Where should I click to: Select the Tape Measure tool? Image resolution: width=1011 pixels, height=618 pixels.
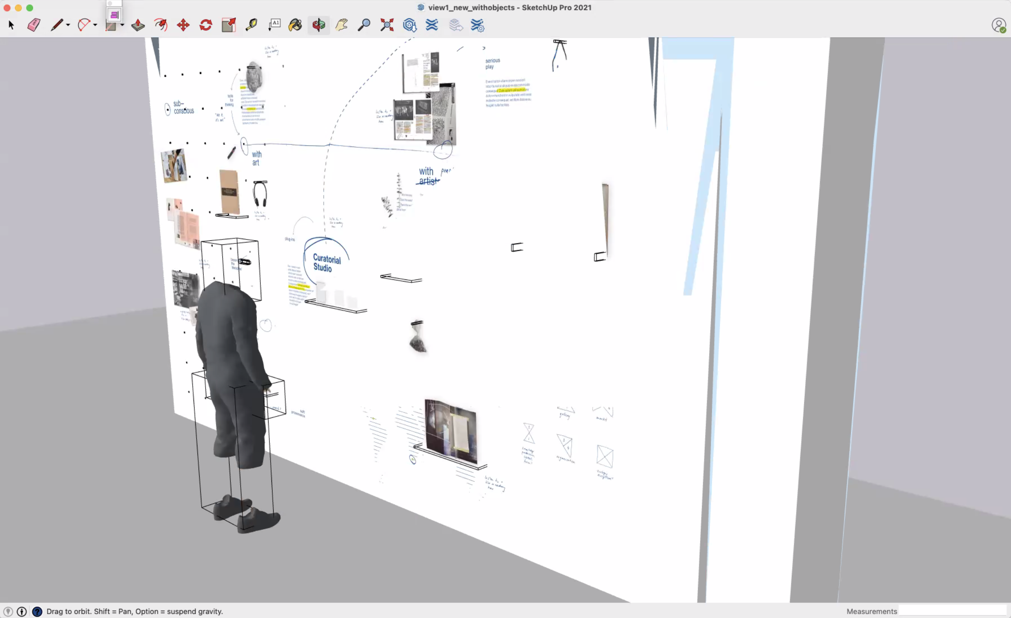(251, 25)
